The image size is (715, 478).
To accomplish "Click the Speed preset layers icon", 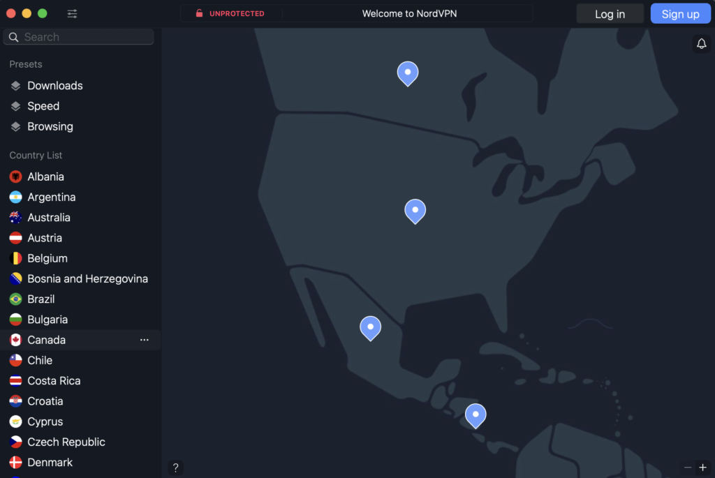I will [x=15, y=106].
